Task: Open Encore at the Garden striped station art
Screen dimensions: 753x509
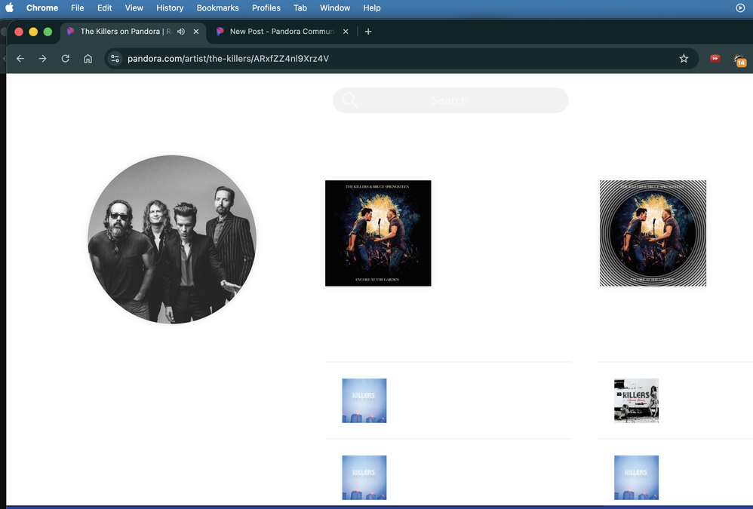Action: (653, 233)
